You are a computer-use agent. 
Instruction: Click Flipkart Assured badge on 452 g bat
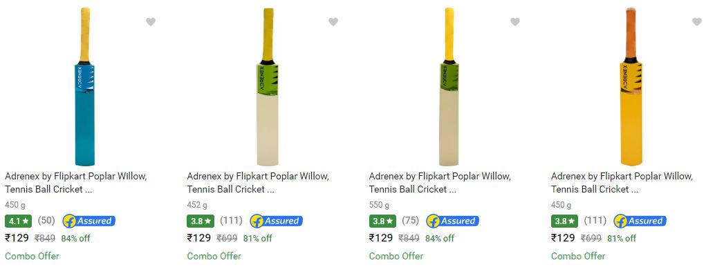click(277, 221)
